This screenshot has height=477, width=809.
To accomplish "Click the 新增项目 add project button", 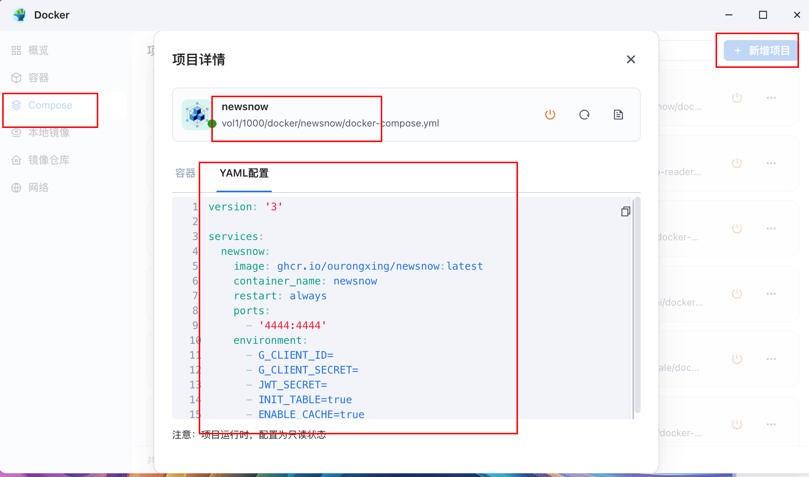I will click(x=761, y=50).
